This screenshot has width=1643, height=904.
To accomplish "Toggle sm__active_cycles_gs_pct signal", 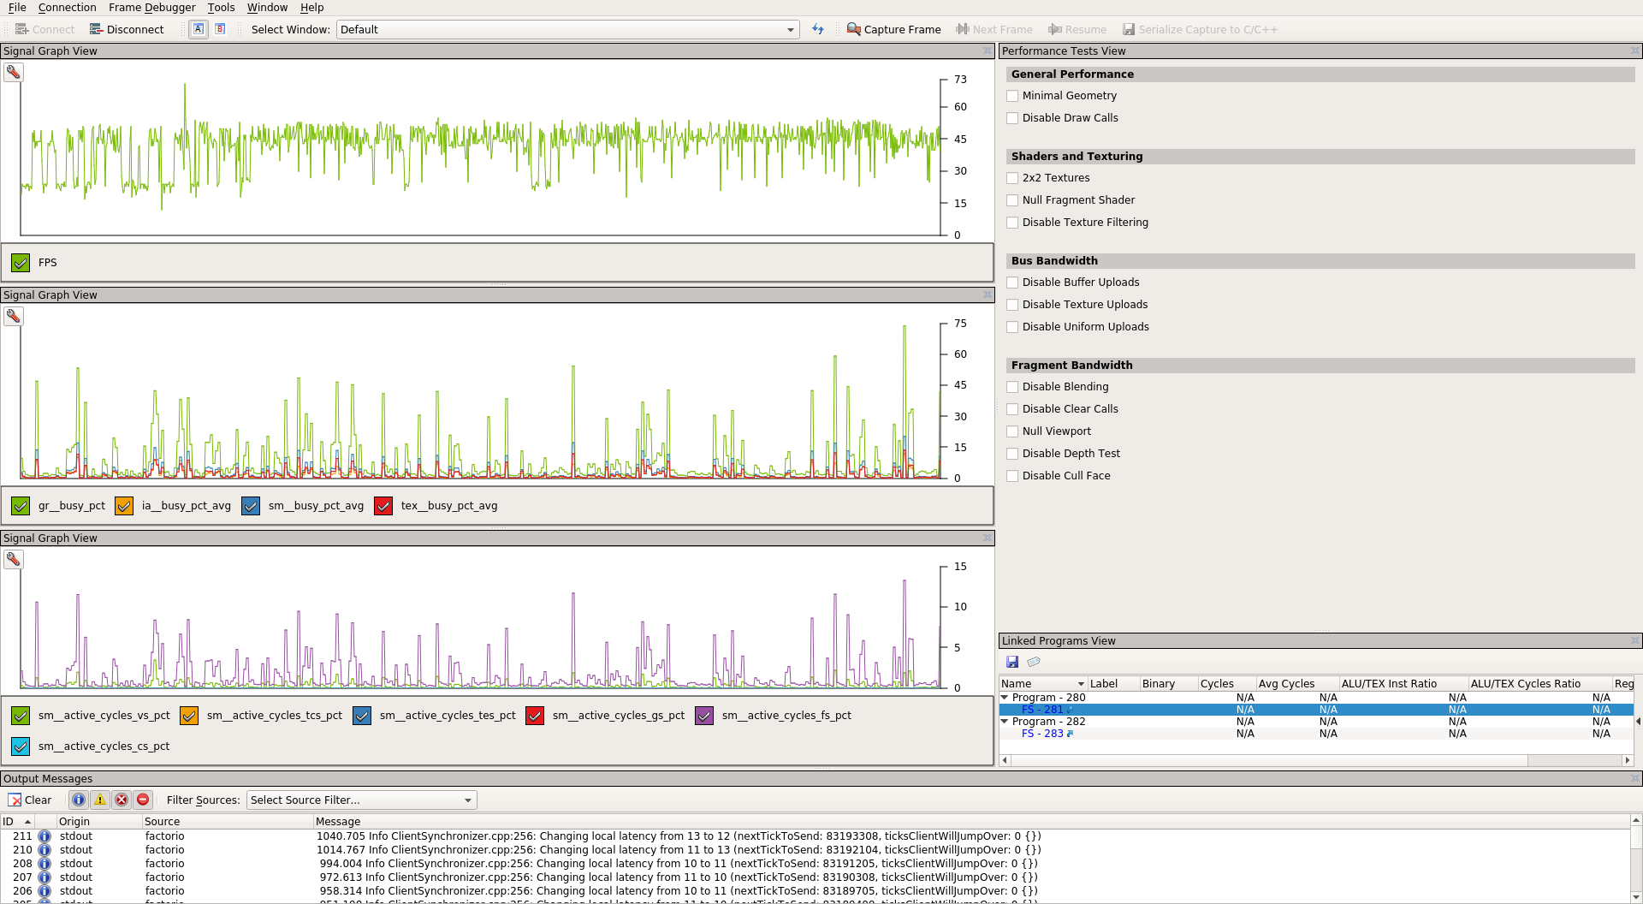I will point(535,716).
